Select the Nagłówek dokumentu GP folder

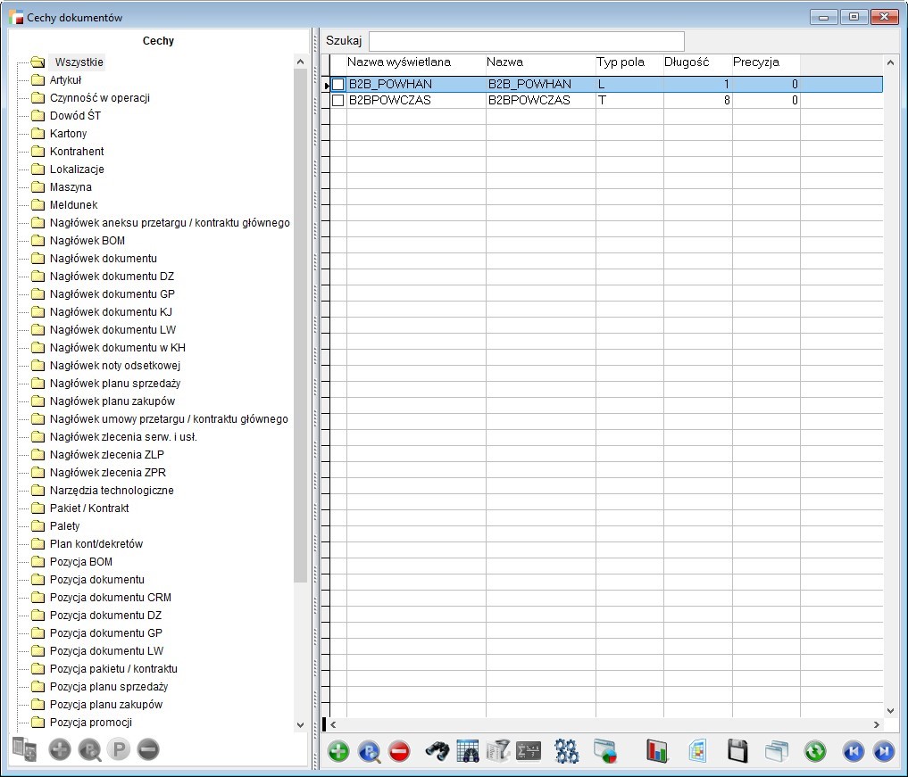coord(112,294)
